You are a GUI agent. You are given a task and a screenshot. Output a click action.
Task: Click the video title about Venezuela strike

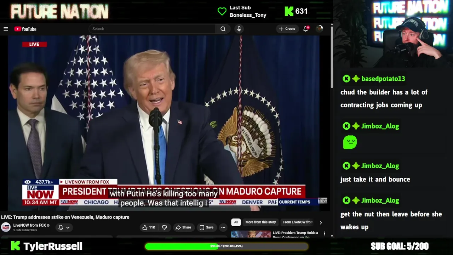pyautogui.click(x=65, y=217)
